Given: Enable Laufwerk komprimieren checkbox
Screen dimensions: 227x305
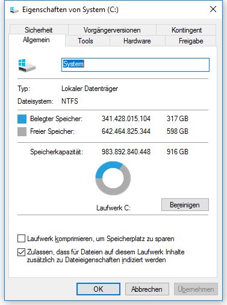Looking at the screenshot, I should [x=21, y=239].
